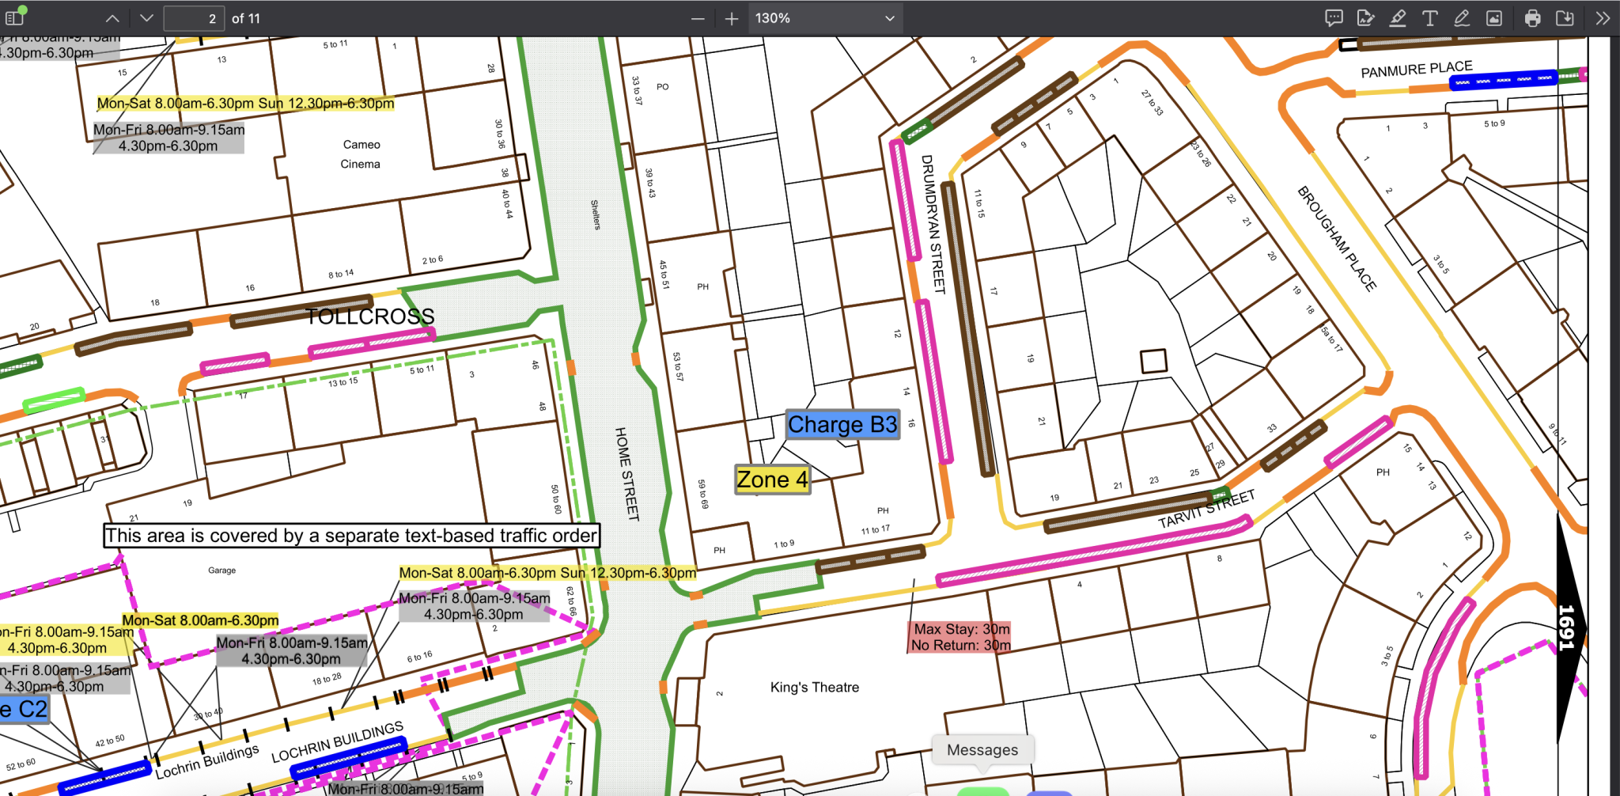Print the document
This screenshot has width=1620, height=796.
(x=1532, y=18)
